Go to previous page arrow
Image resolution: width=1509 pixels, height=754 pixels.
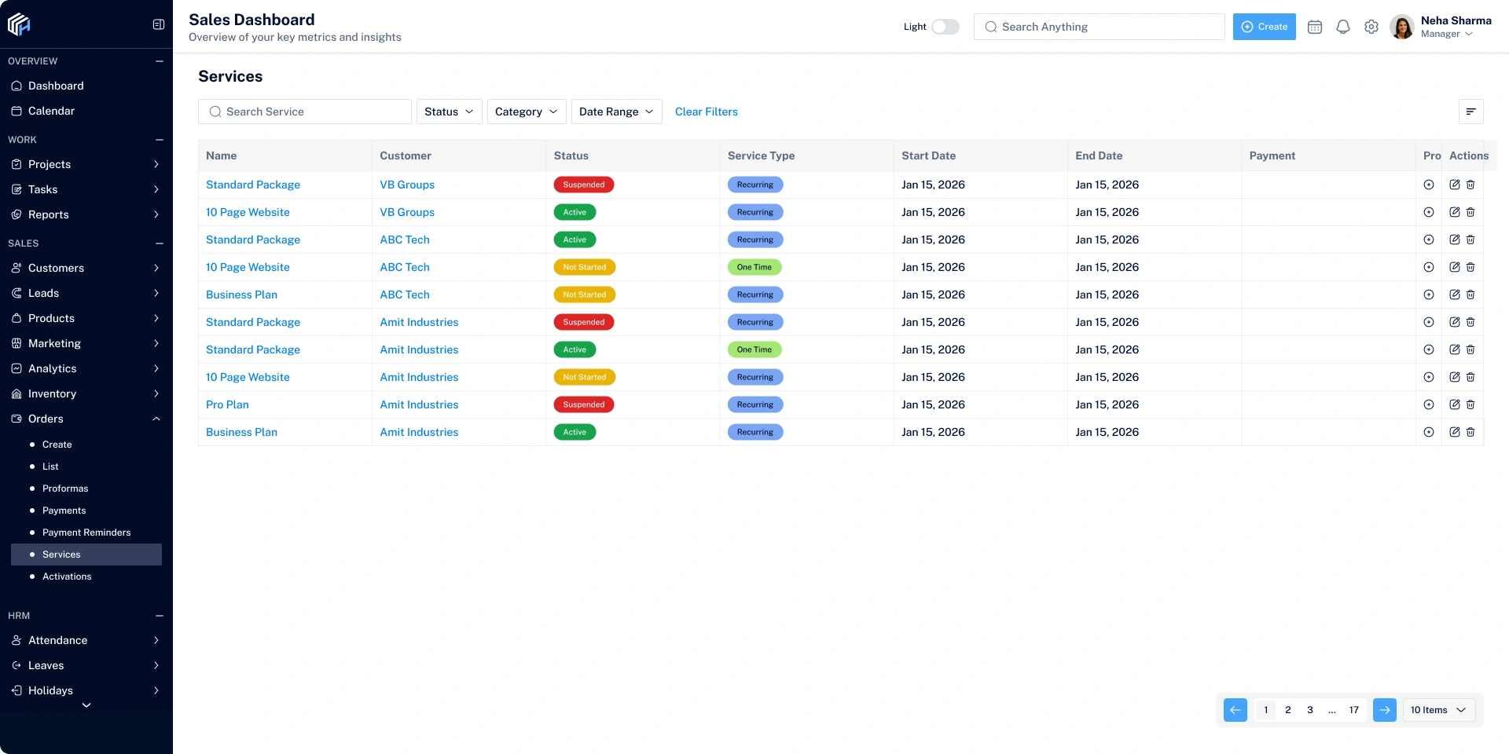pos(1235,710)
